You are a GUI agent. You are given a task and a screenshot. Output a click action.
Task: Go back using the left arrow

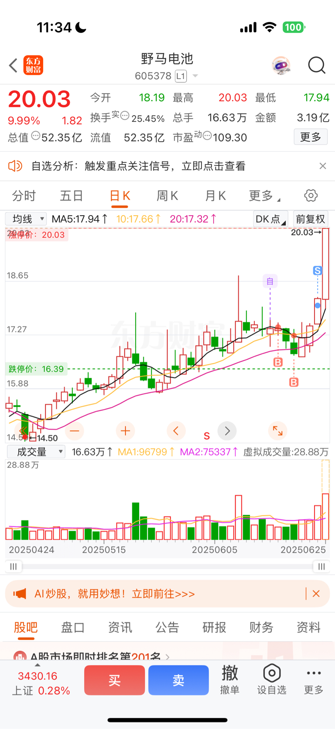pyautogui.click(x=13, y=65)
